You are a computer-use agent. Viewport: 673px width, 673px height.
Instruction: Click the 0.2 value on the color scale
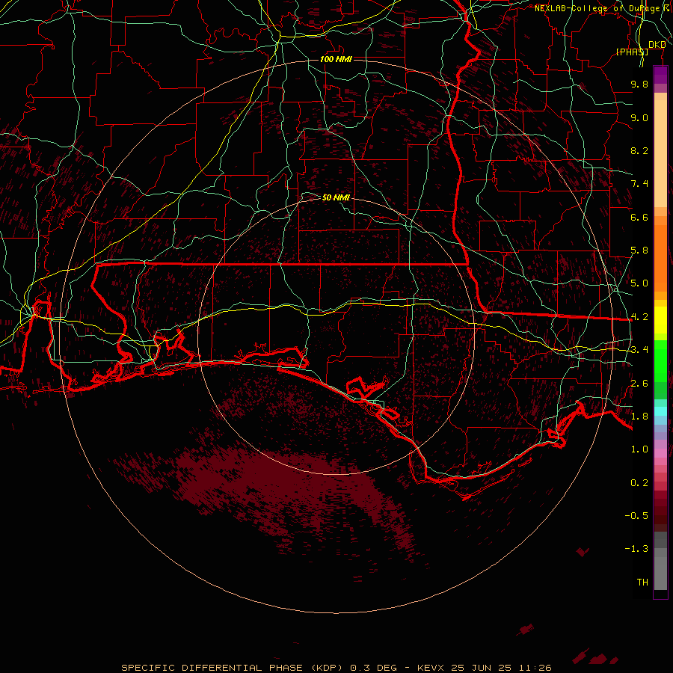pyautogui.click(x=639, y=483)
